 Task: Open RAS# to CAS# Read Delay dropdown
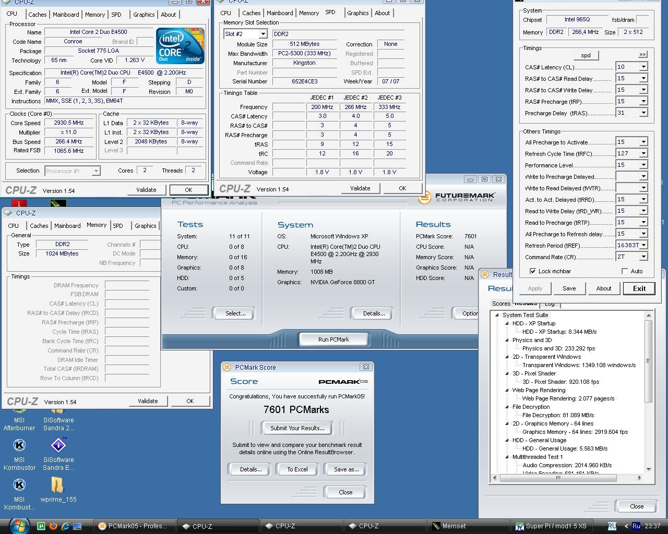pos(643,78)
